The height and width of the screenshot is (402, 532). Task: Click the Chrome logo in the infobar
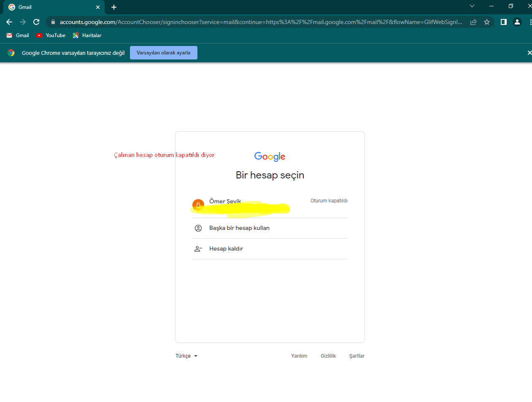point(11,53)
